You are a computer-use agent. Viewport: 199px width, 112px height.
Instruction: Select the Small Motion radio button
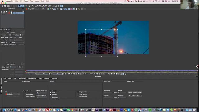pyautogui.click(x=78, y=94)
